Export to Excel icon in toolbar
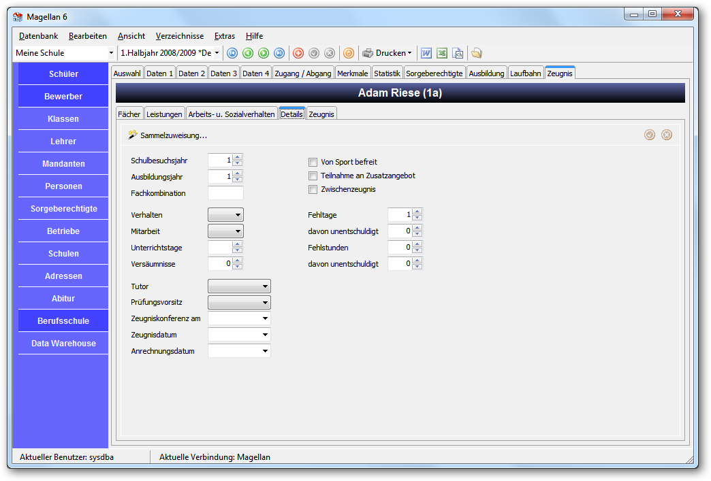 442,54
